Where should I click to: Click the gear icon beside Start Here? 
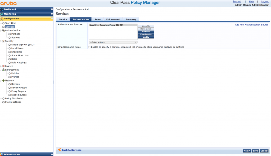pos(3,23)
